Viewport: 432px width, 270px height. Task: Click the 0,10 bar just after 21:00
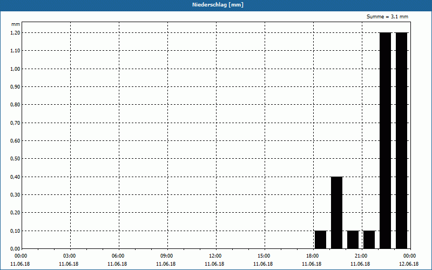(369, 240)
